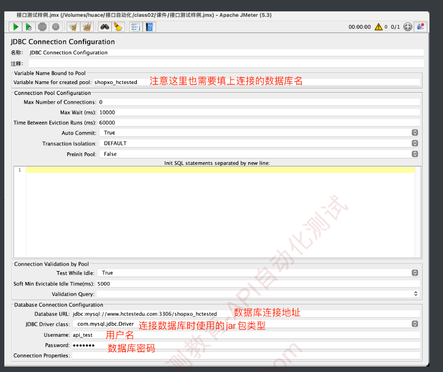Click the round thread status icon
Viewport: 443px width, 372px height.
(x=408, y=27)
